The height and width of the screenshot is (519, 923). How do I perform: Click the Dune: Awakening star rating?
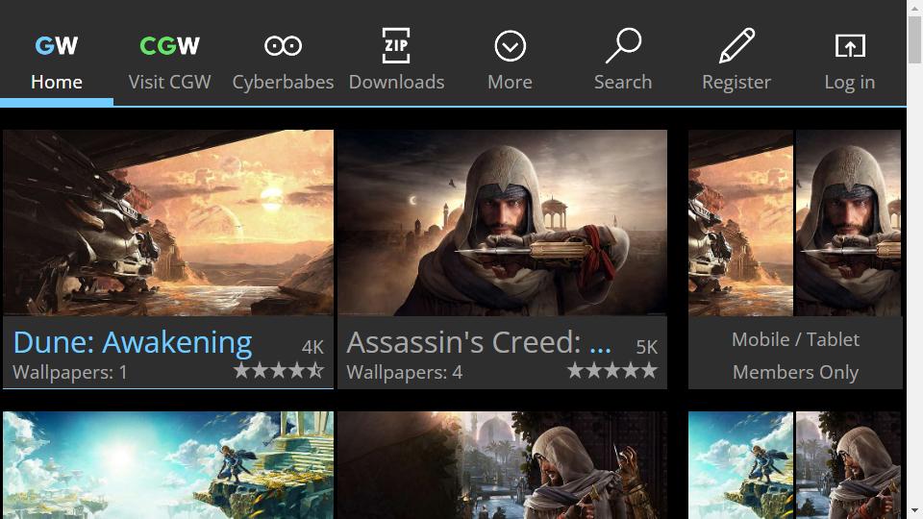pos(279,371)
